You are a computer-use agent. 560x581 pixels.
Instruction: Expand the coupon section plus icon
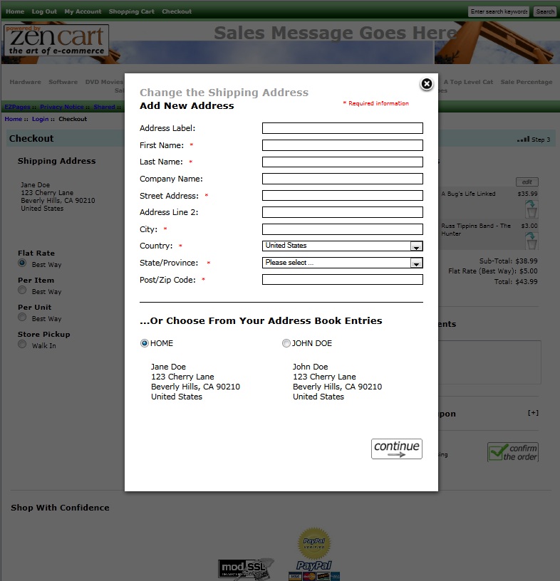[532, 413]
